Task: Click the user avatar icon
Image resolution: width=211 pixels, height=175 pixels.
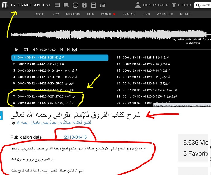Action: point(138,5)
